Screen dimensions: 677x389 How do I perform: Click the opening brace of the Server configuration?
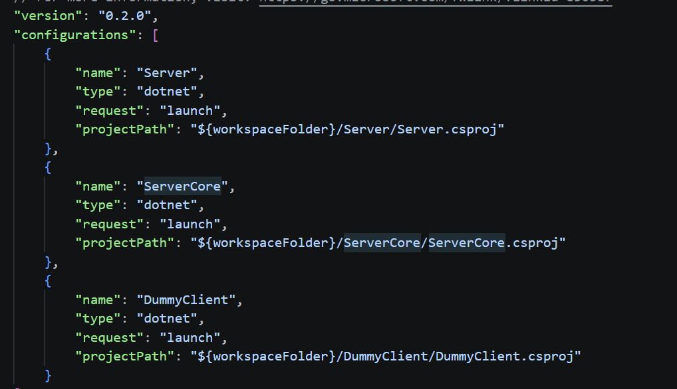coord(48,54)
